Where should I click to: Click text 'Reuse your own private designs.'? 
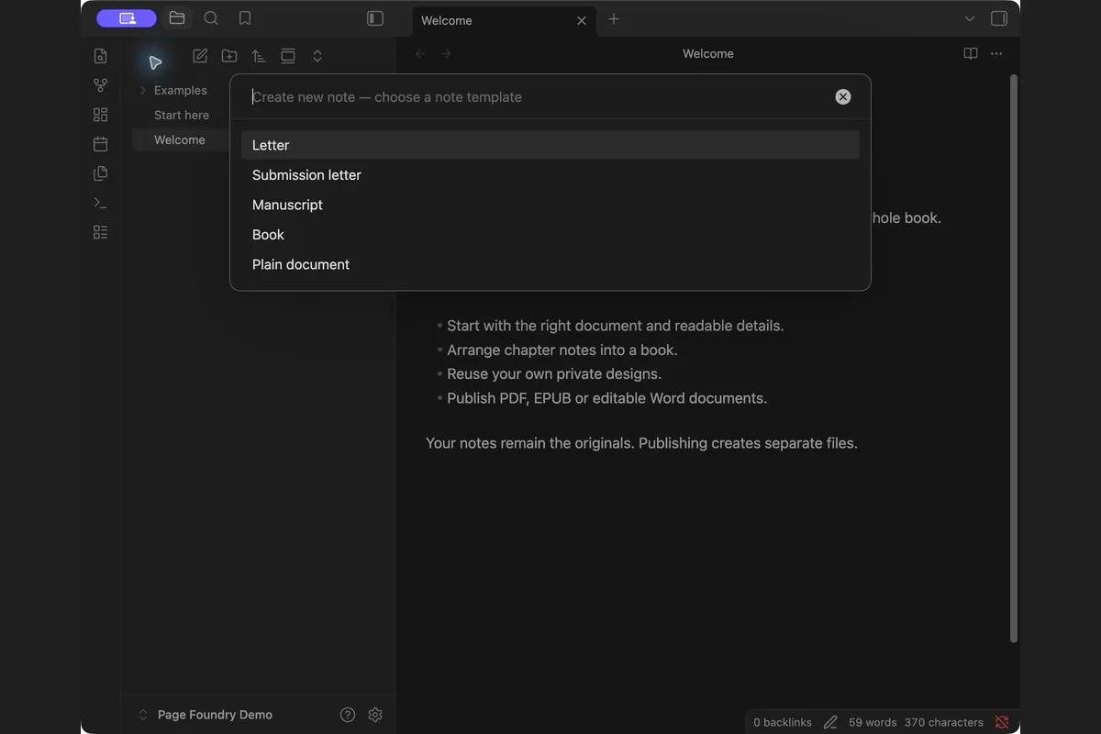(554, 373)
